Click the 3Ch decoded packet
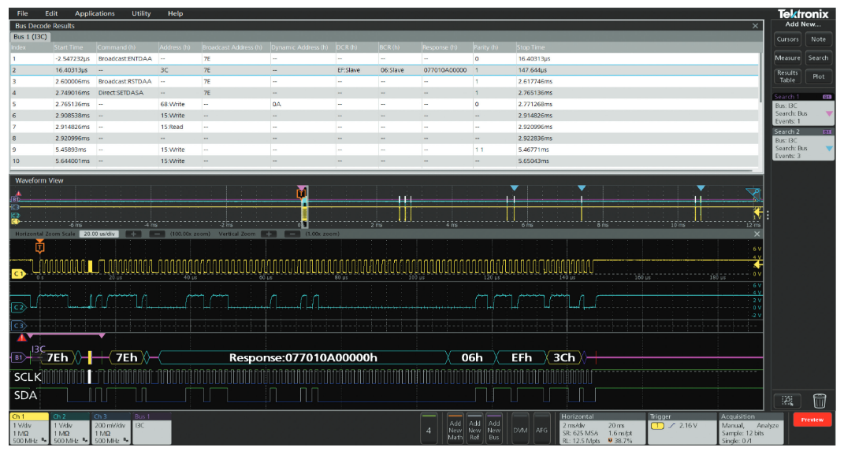Screen dimensions: 844x451 [564, 358]
